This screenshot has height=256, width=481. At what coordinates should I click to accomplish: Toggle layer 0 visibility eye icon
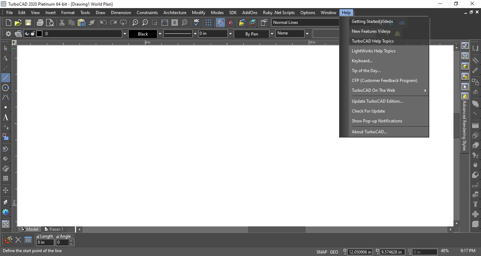(x=27, y=34)
